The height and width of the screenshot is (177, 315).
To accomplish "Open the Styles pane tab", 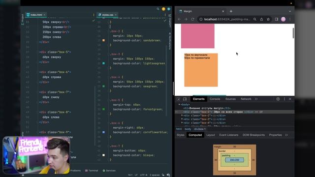I will pos(181,135).
